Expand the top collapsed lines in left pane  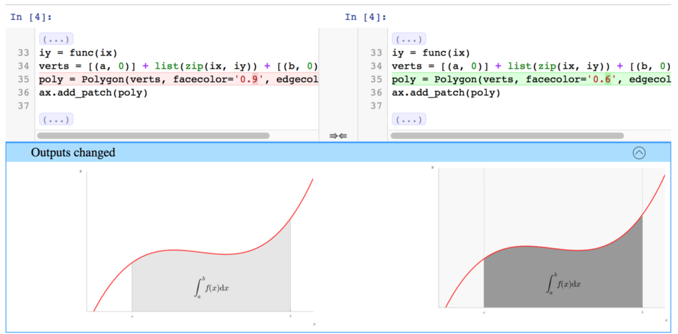(56, 39)
